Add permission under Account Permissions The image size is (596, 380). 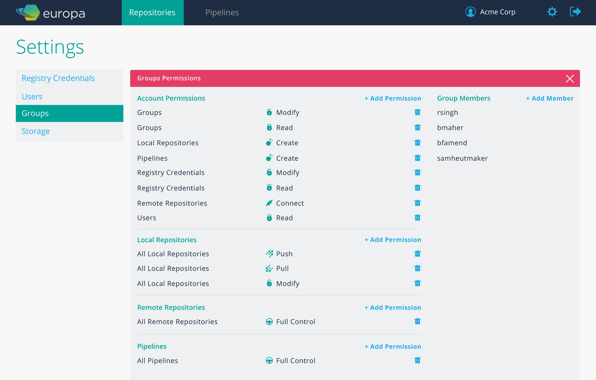click(x=393, y=98)
